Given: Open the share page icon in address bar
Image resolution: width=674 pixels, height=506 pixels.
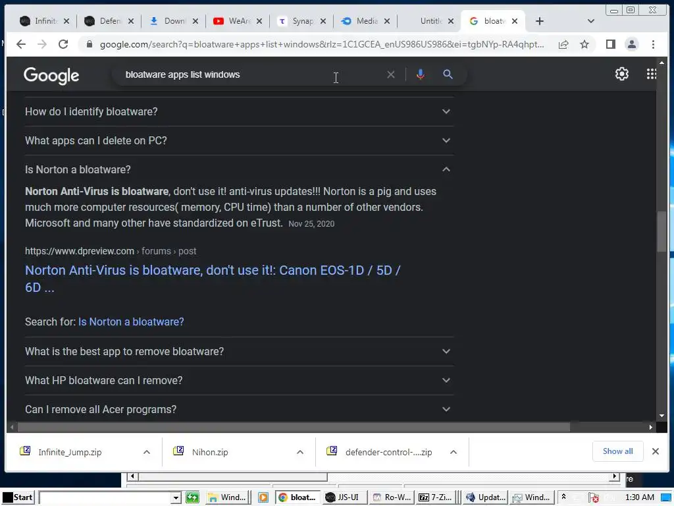Looking at the screenshot, I should coord(563,44).
